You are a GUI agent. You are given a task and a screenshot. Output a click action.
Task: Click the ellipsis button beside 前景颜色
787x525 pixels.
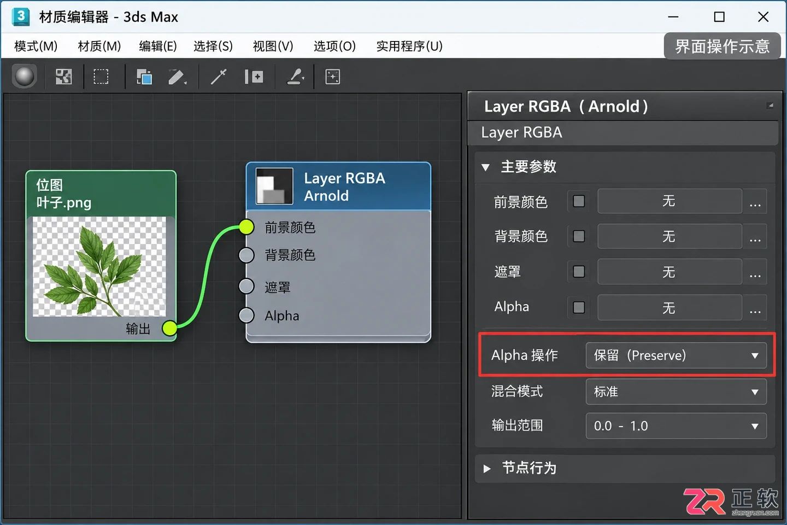pyautogui.click(x=755, y=202)
